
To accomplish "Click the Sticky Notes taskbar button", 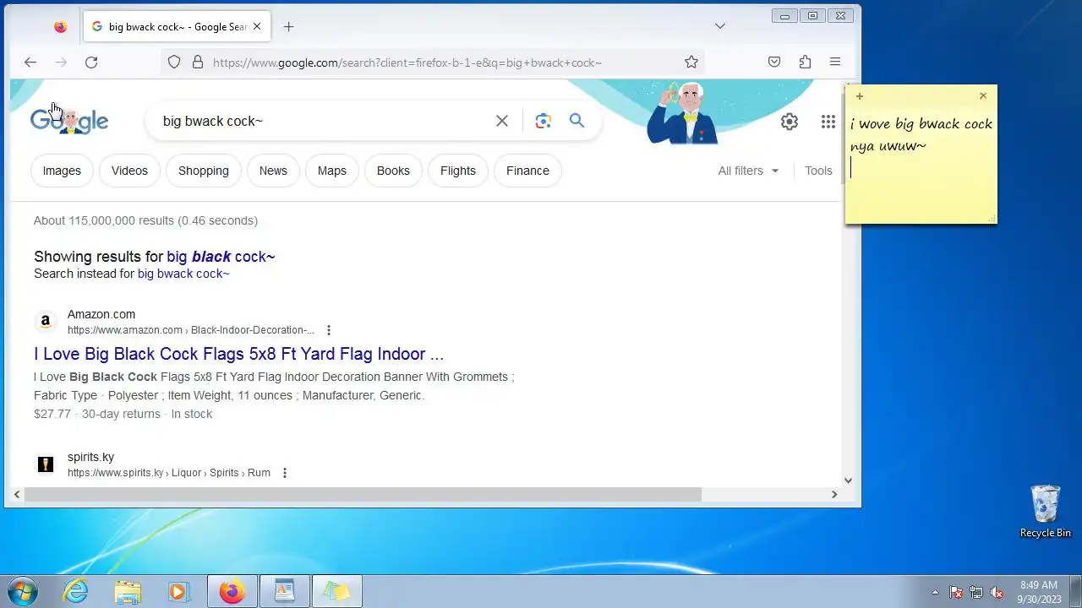I will click(336, 591).
